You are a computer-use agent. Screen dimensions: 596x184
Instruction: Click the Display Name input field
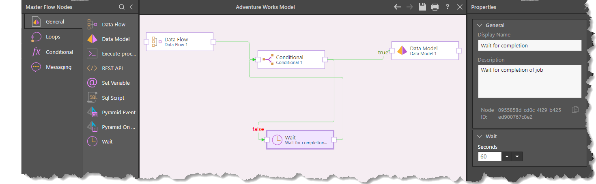(529, 45)
